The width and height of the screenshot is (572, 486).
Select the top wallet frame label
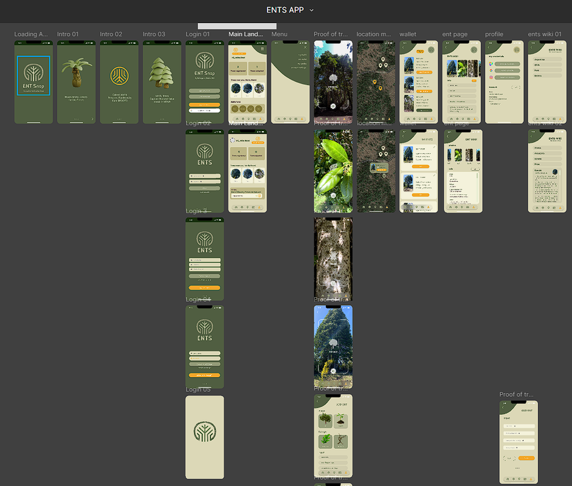point(408,34)
